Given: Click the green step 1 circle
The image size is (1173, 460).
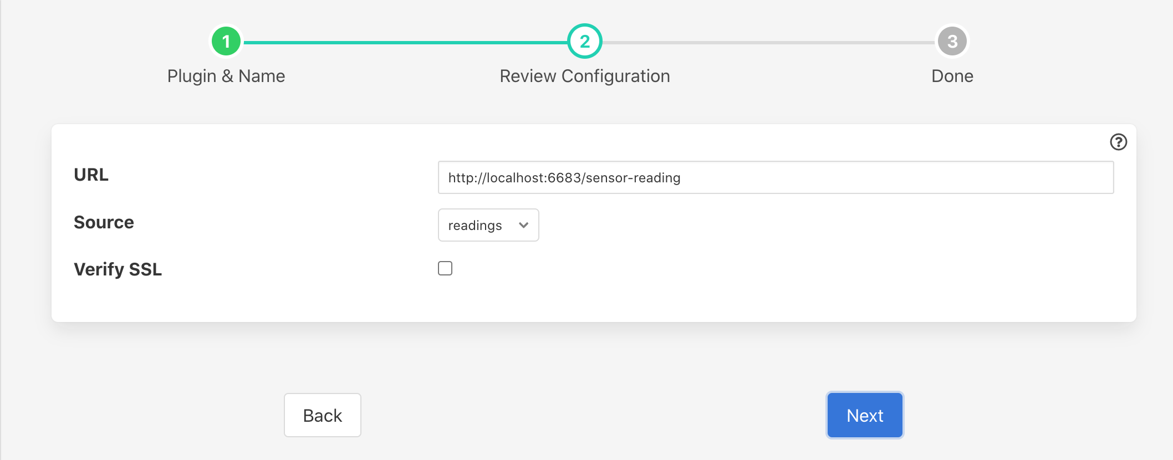Looking at the screenshot, I should click(226, 42).
